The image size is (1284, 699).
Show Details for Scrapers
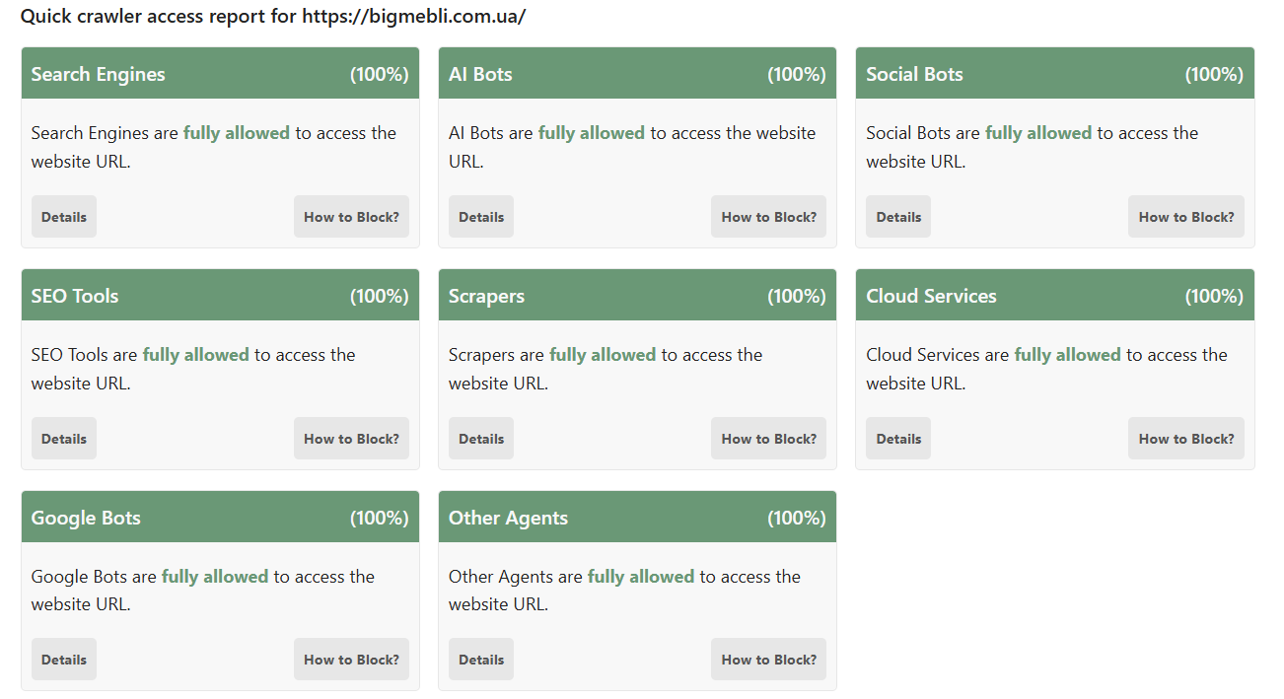[x=481, y=439]
